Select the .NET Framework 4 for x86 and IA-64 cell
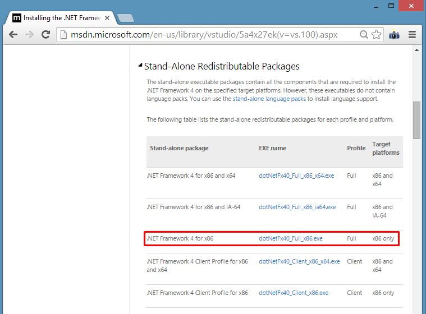The image size is (426, 314). pos(194,207)
